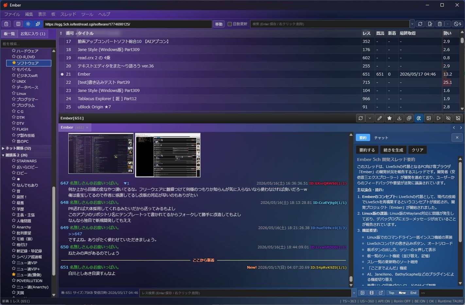Toggle the AI brain panel icon
465x305 pixels.
(419, 118)
